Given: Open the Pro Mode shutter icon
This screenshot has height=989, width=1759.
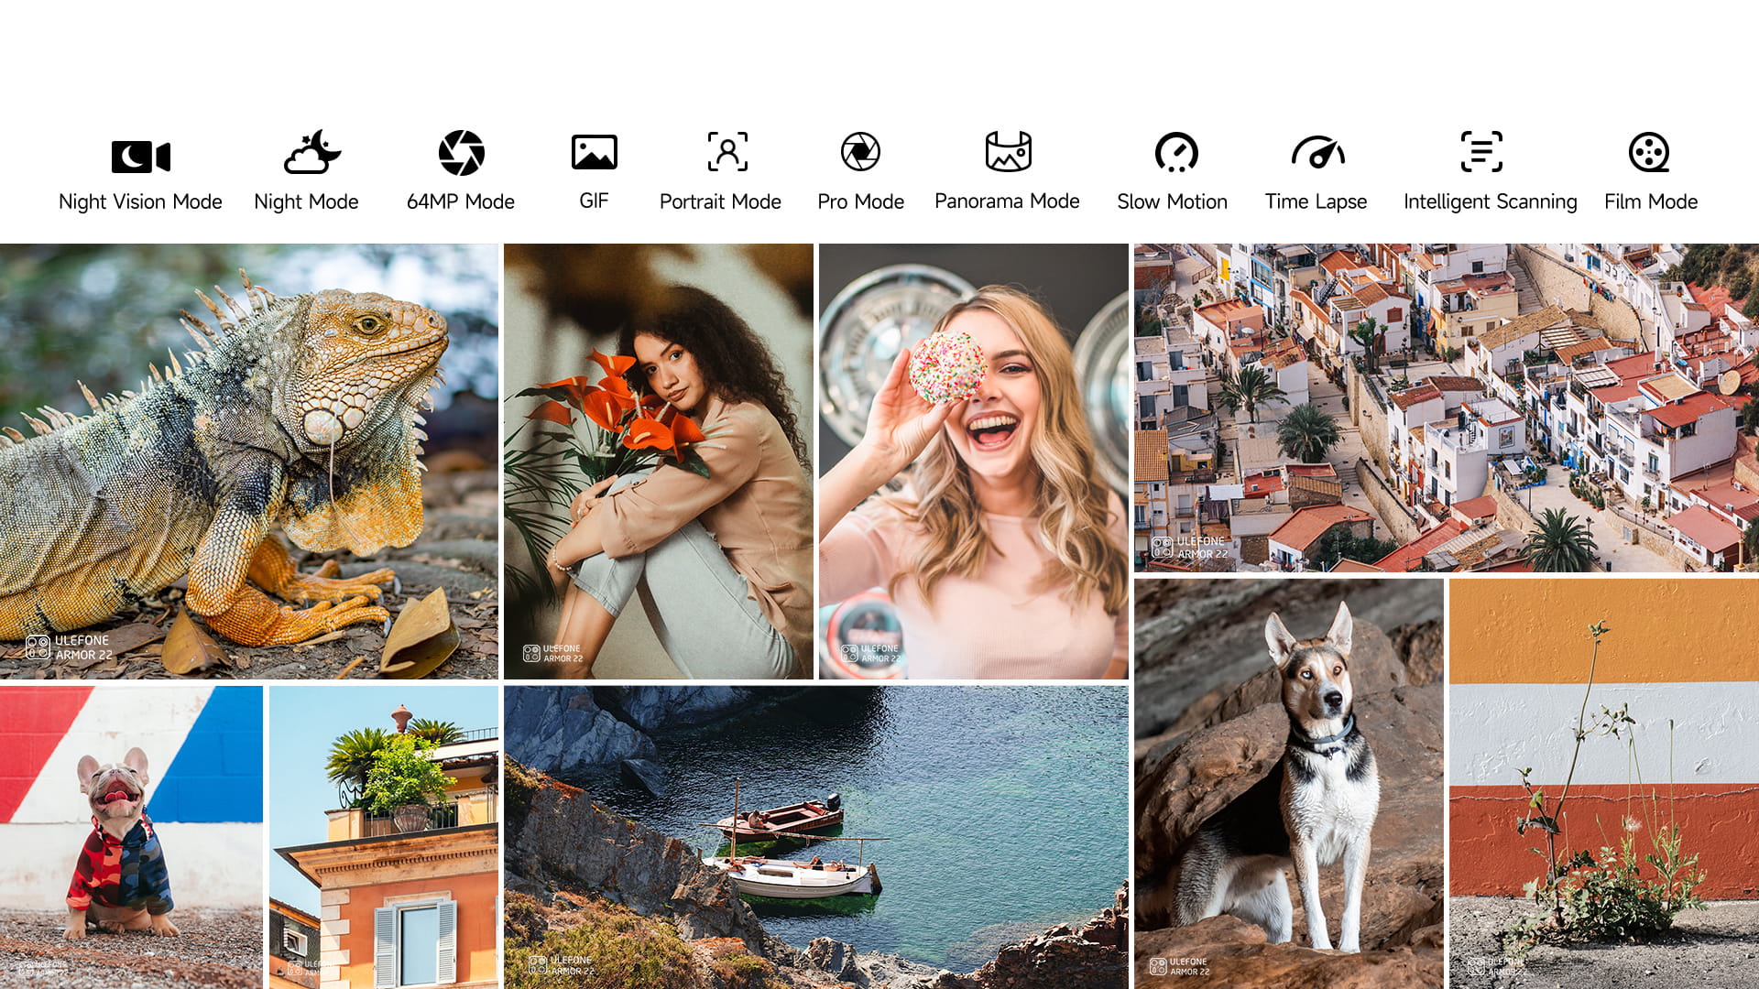Looking at the screenshot, I should pyautogui.click(x=860, y=152).
